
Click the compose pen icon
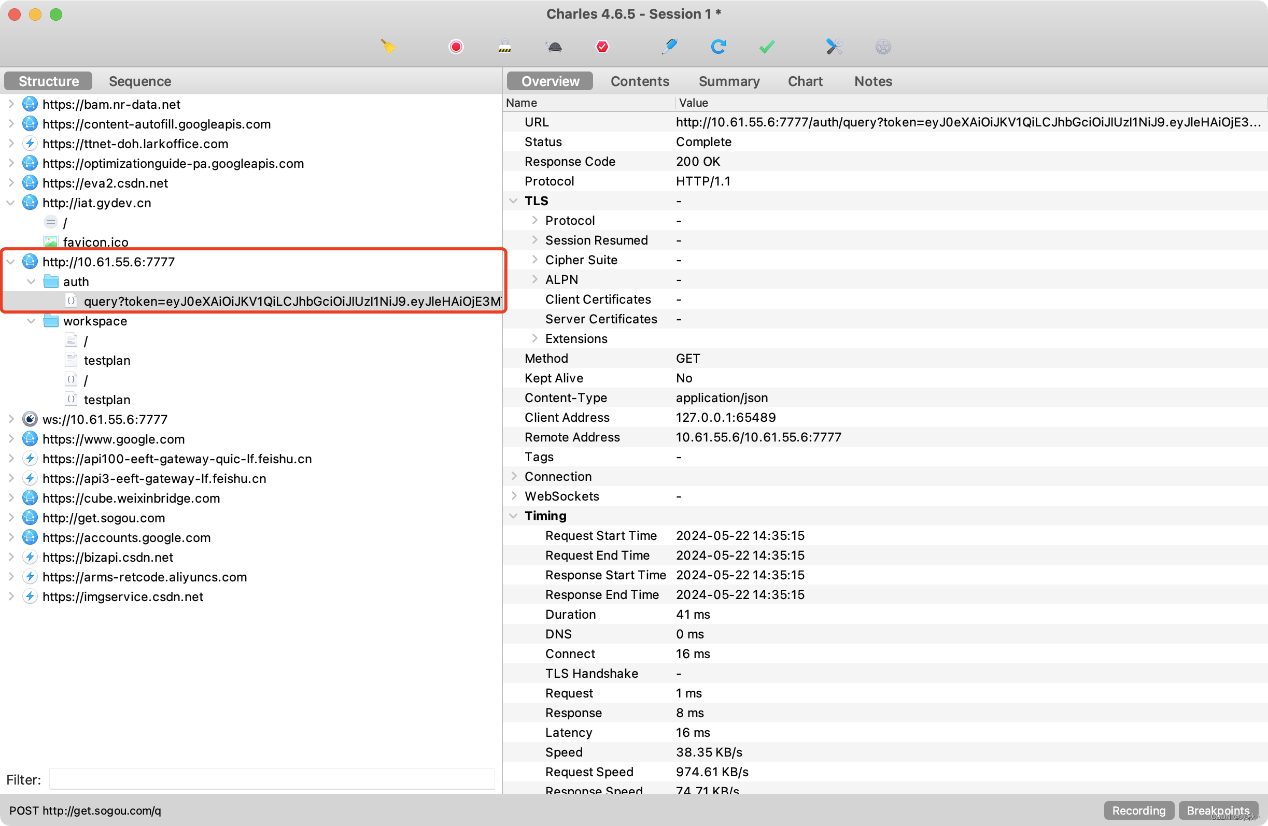(x=669, y=47)
